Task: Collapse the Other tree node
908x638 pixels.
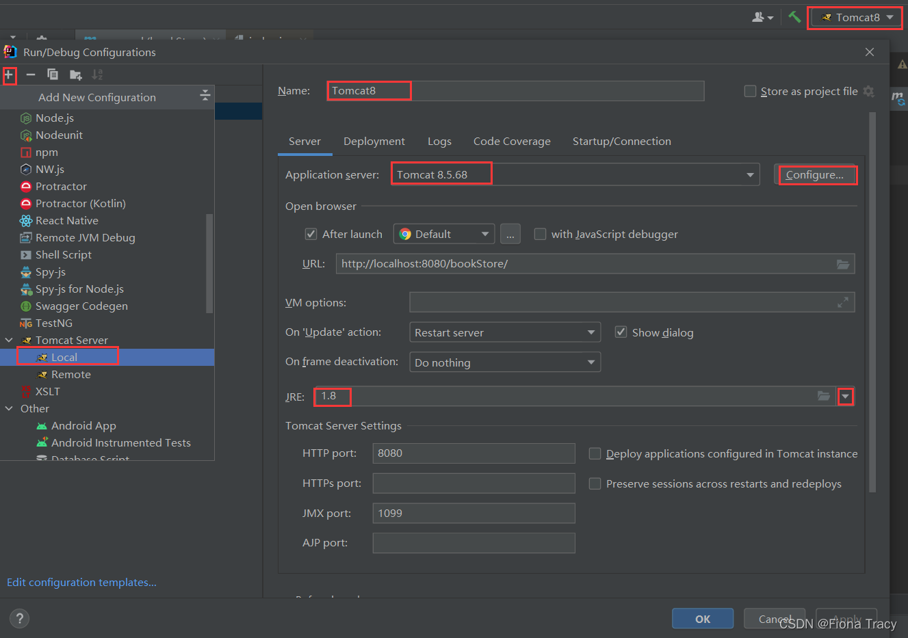Action: (x=9, y=408)
